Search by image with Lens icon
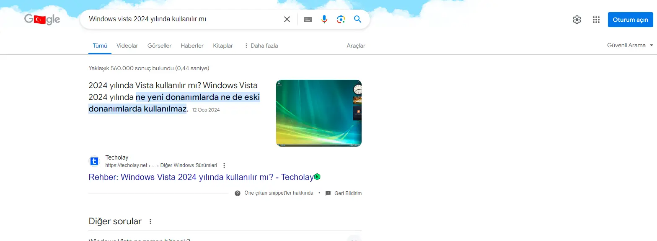Viewport: 657px width, 241px height. (x=341, y=19)
